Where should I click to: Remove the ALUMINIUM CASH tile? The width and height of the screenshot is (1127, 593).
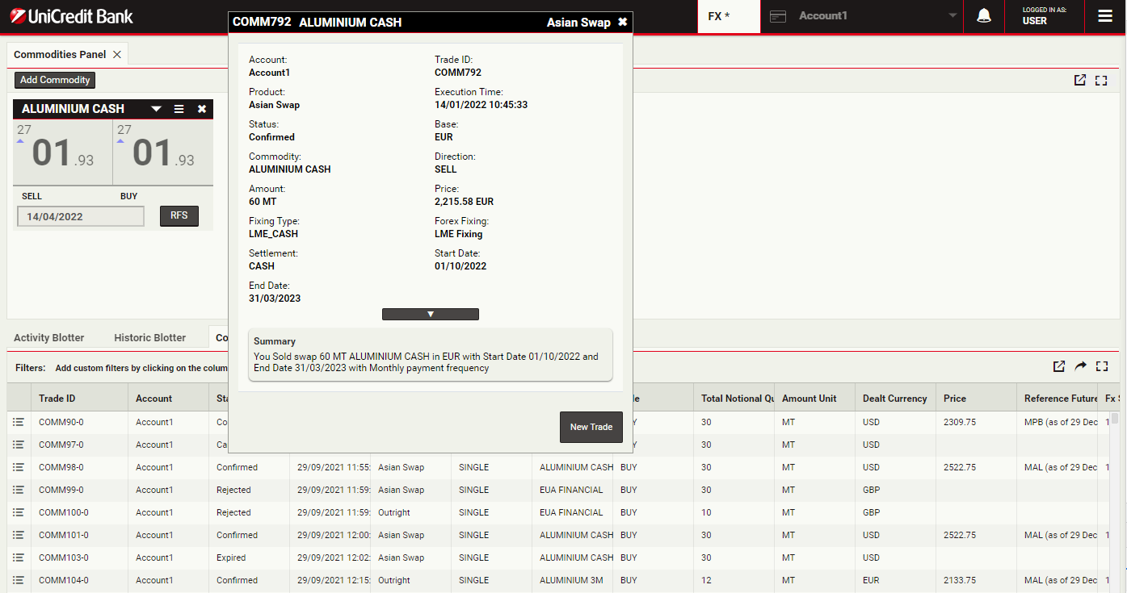pyautogui.click(x=202, y=109)
